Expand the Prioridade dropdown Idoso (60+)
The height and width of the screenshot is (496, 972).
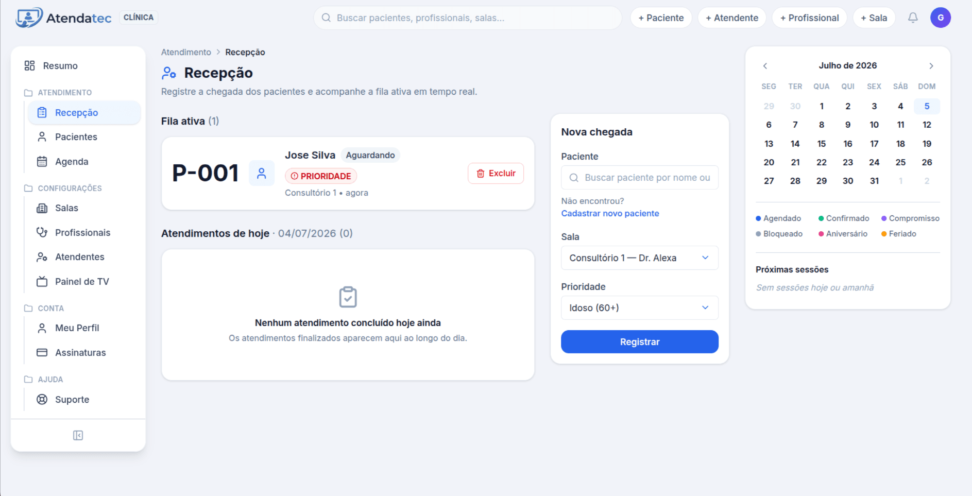coord(639,308)
